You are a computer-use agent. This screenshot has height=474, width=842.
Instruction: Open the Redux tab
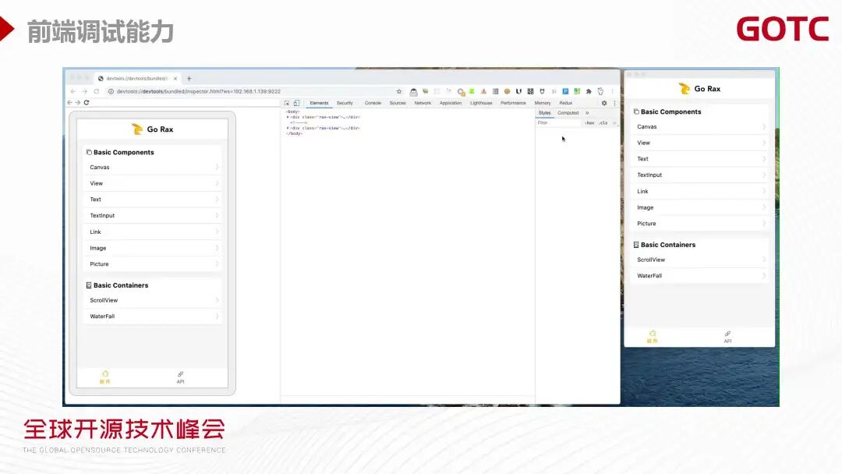pos(566,103)
